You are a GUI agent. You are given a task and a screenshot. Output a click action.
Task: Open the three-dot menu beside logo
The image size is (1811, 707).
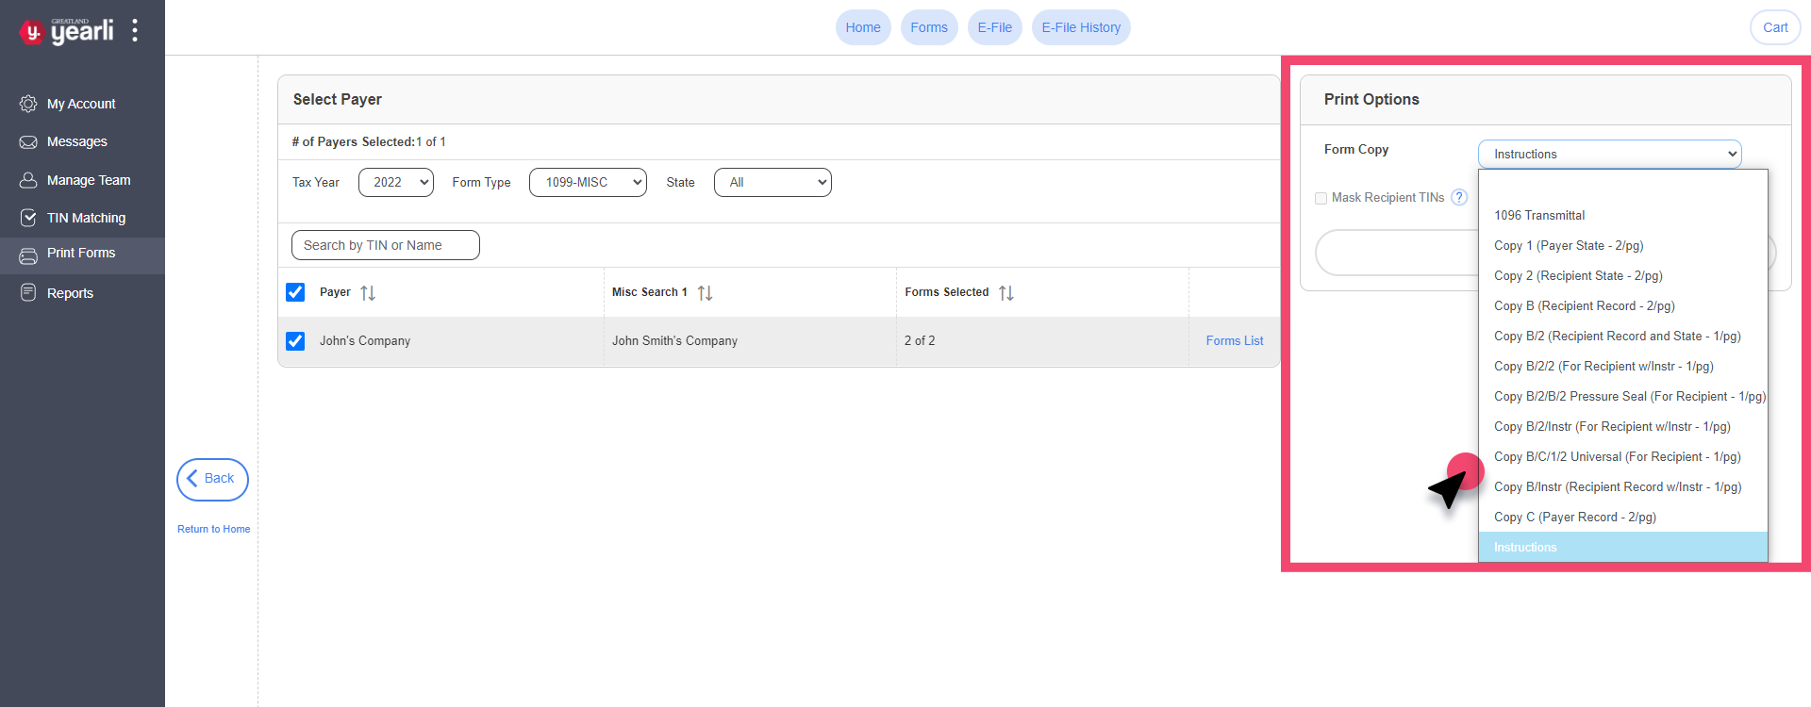pyautogui.click(x=135, y=30)
